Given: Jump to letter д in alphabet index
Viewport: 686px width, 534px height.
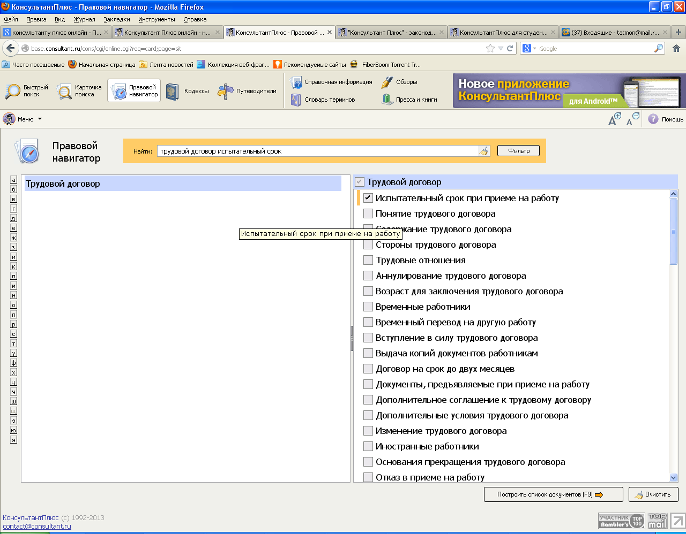Looking at the screenshot, I should [x=14, y=218].
